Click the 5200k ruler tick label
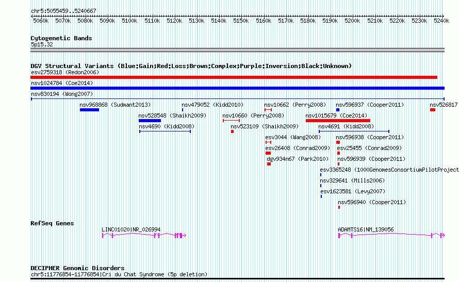The height and width of the screenshot is (282, 459). tap(352, 21)
